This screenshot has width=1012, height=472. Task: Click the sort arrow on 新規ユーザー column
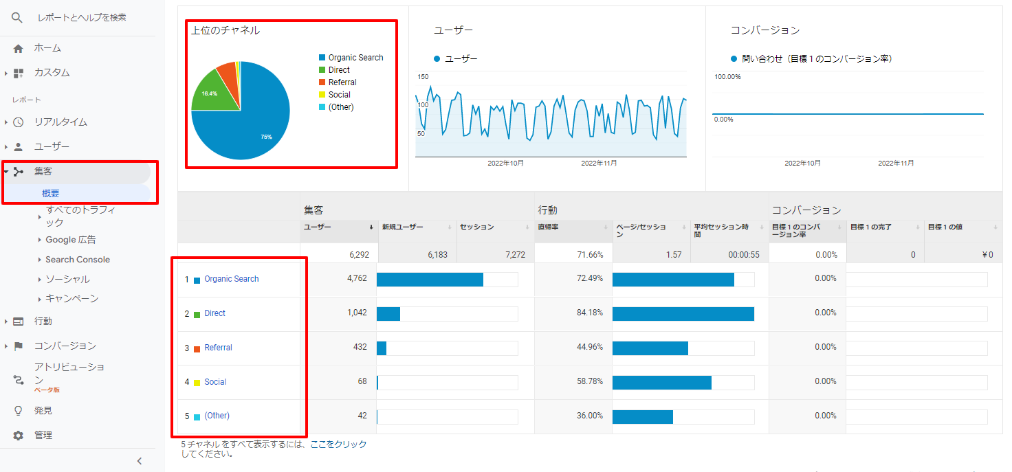point(450,227)
